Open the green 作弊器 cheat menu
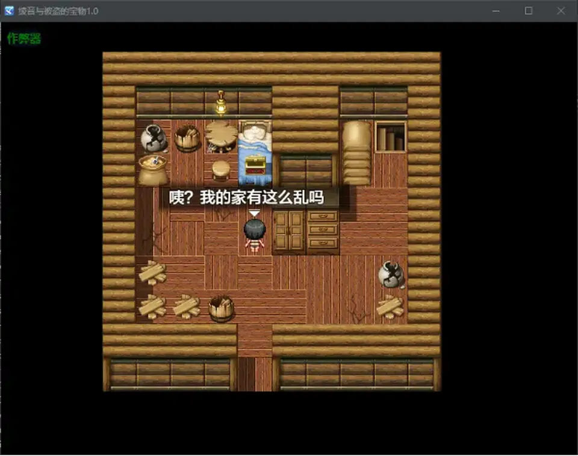578x456 pixels. [24, 38]
